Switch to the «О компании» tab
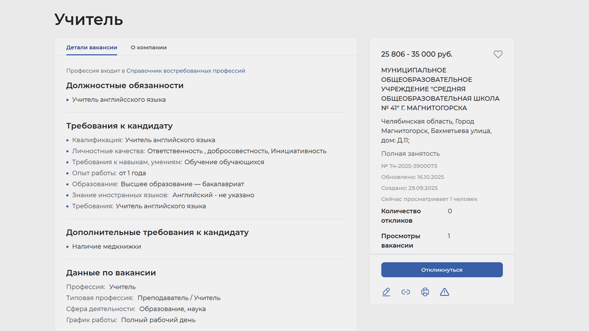The width and height of the screenshot is (589, 331). pos(148,47)
